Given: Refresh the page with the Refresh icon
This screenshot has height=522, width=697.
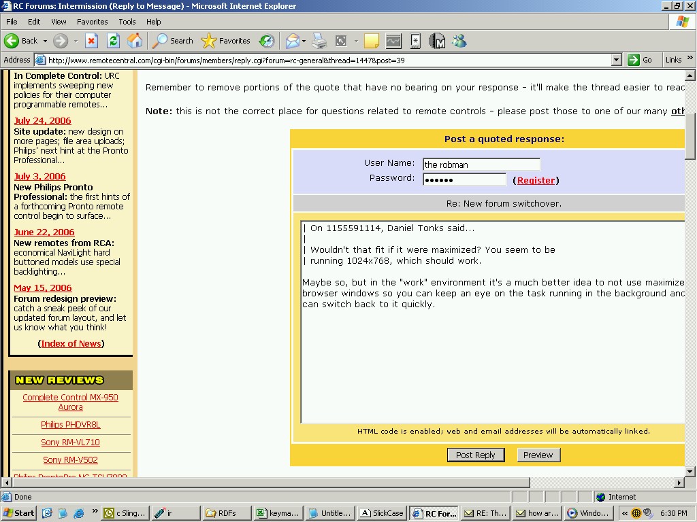Looking at the screenshot, I should point(113,41).
